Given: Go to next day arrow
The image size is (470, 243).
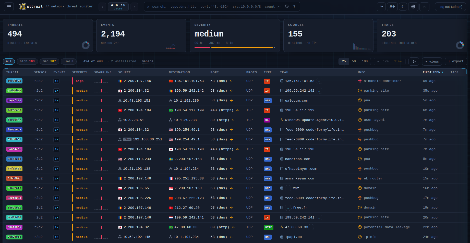Looking at the screenshot, I should click(x=134, y=7).
